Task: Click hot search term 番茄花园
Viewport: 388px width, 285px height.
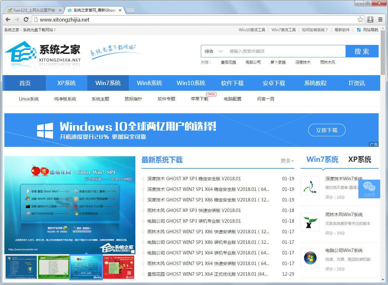Action: [x=229, y=62]
